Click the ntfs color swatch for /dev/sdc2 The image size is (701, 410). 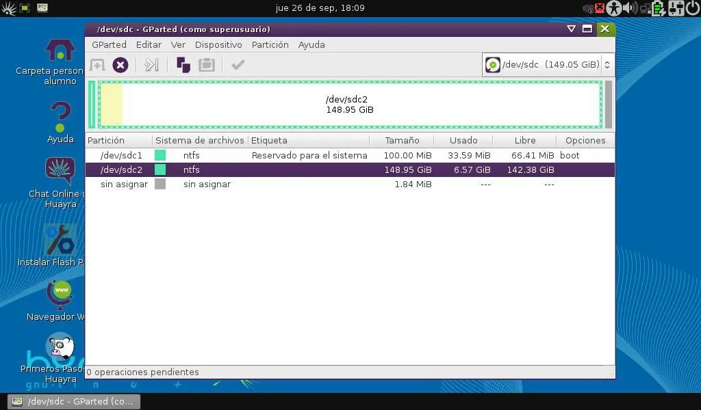click(x=160, y=169)
